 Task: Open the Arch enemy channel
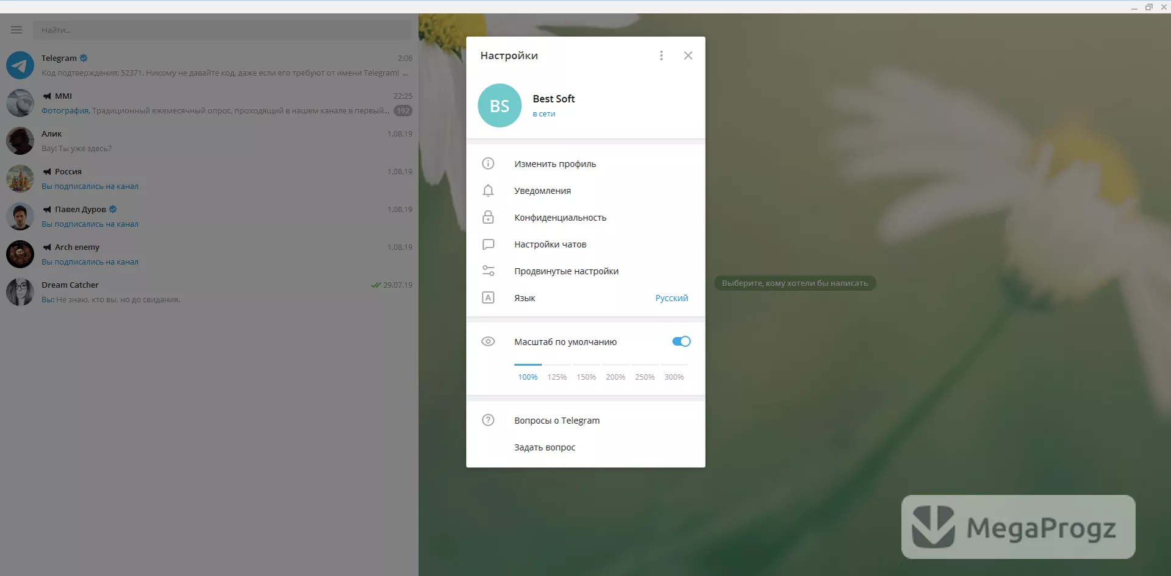[x=209, y=254]
